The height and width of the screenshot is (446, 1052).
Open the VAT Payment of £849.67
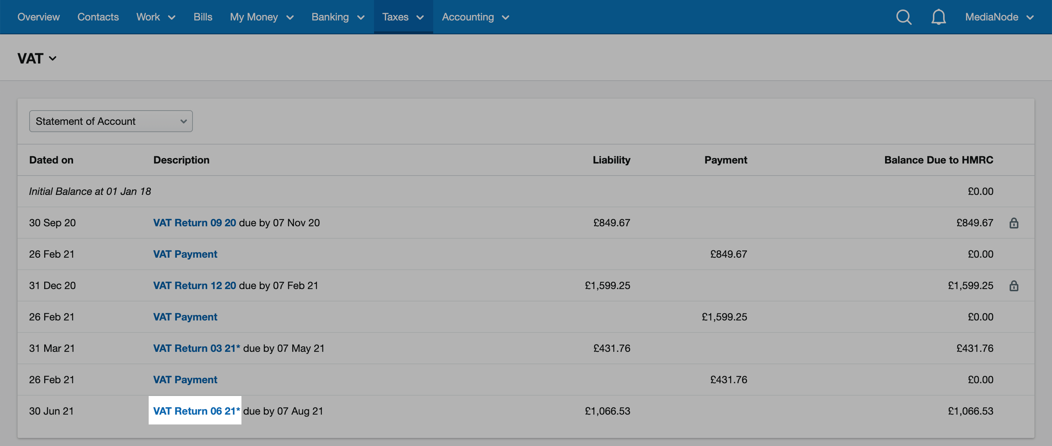pos(184,254)
